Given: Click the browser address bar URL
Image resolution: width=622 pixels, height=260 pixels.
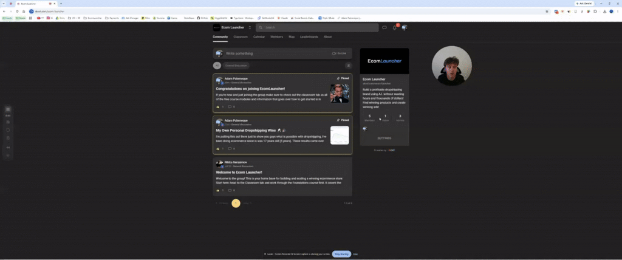Looking at the screenshot, I should (50, 11).
